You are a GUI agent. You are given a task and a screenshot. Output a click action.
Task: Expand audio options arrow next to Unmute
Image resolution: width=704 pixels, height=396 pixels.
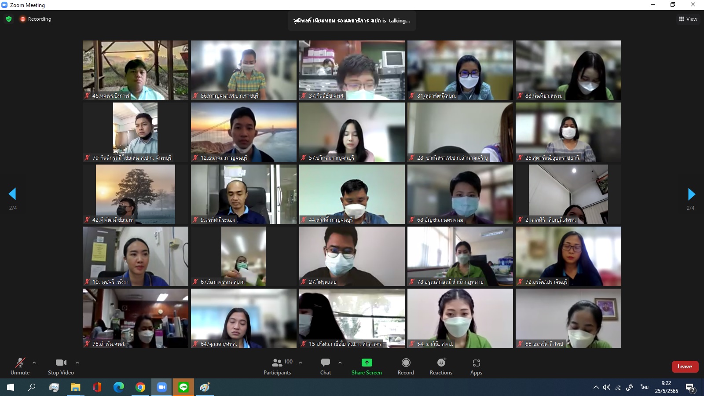point(34,363)
